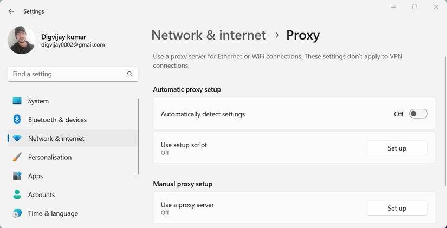Click the System monitor icon

click(17, 101)
